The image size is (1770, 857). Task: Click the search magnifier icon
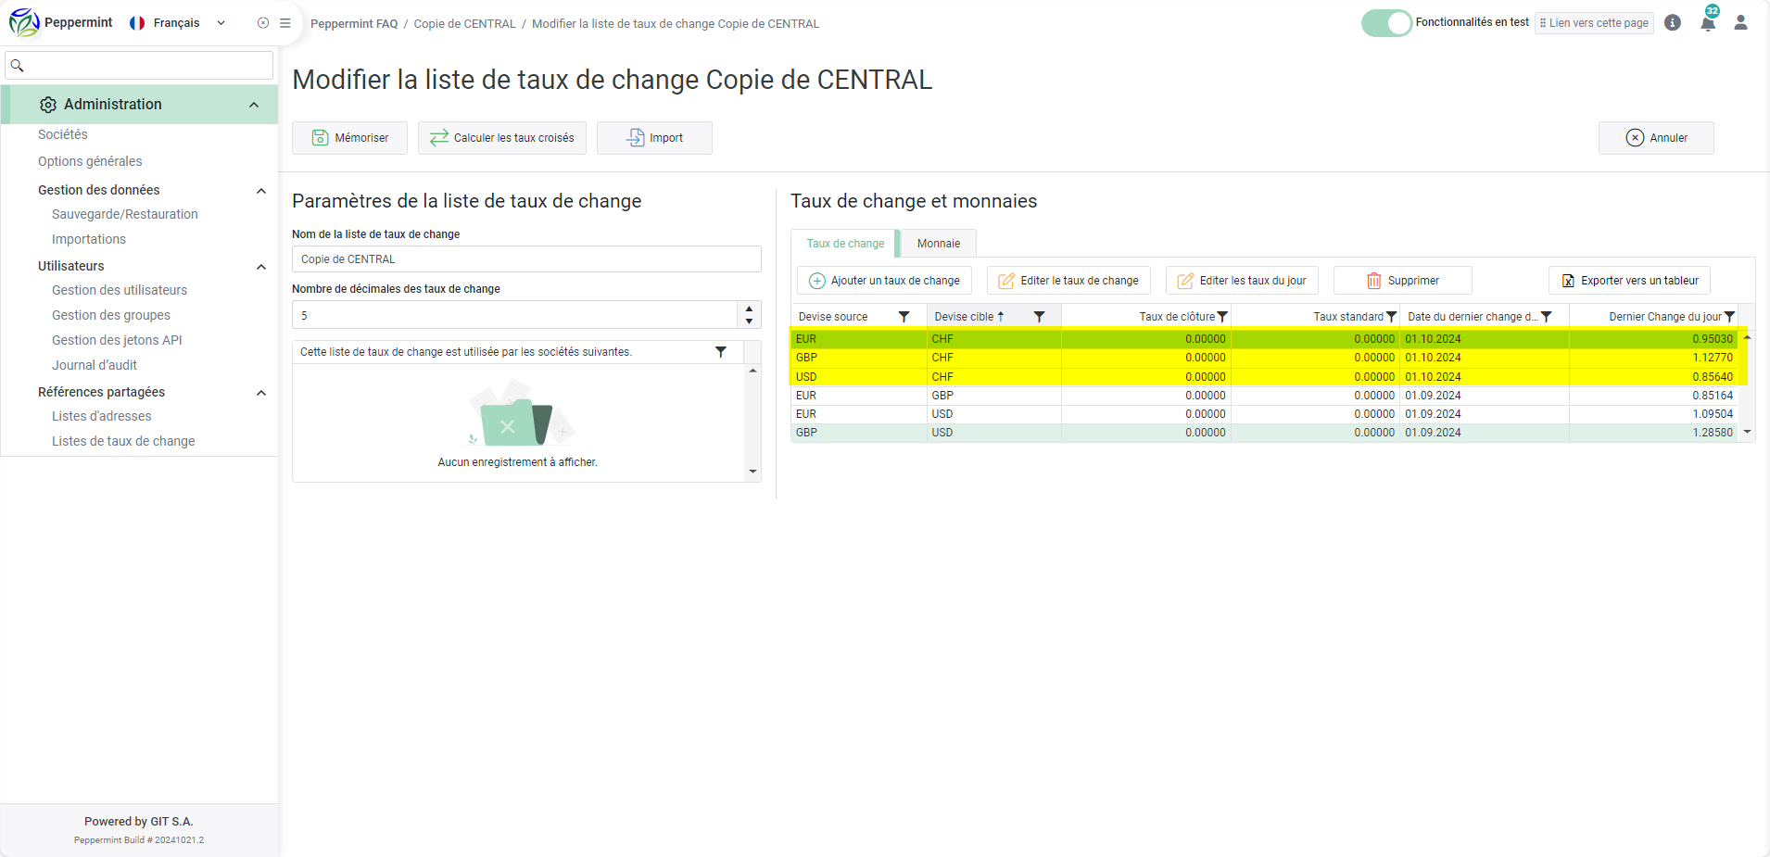click(x=17, y=66)
